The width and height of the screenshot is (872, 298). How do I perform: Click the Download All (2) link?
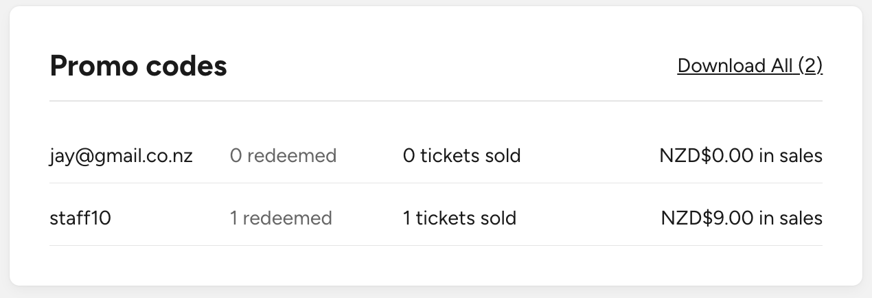(749, 66)
